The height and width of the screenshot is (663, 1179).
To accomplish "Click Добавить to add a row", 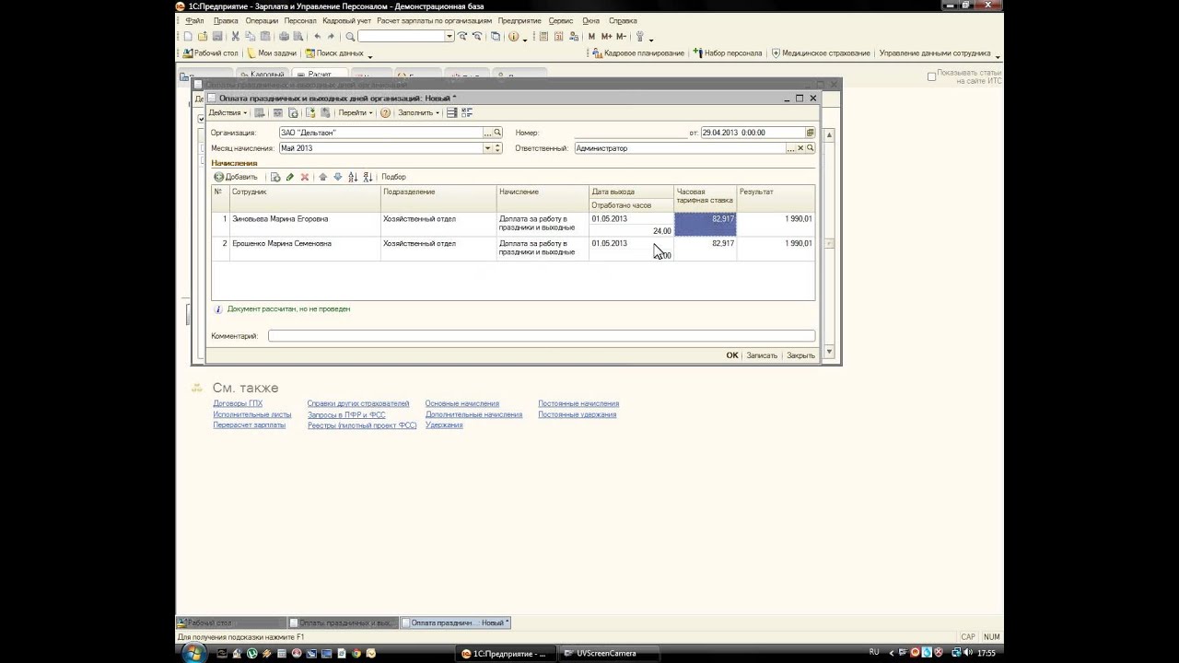I will click(236, 177).
